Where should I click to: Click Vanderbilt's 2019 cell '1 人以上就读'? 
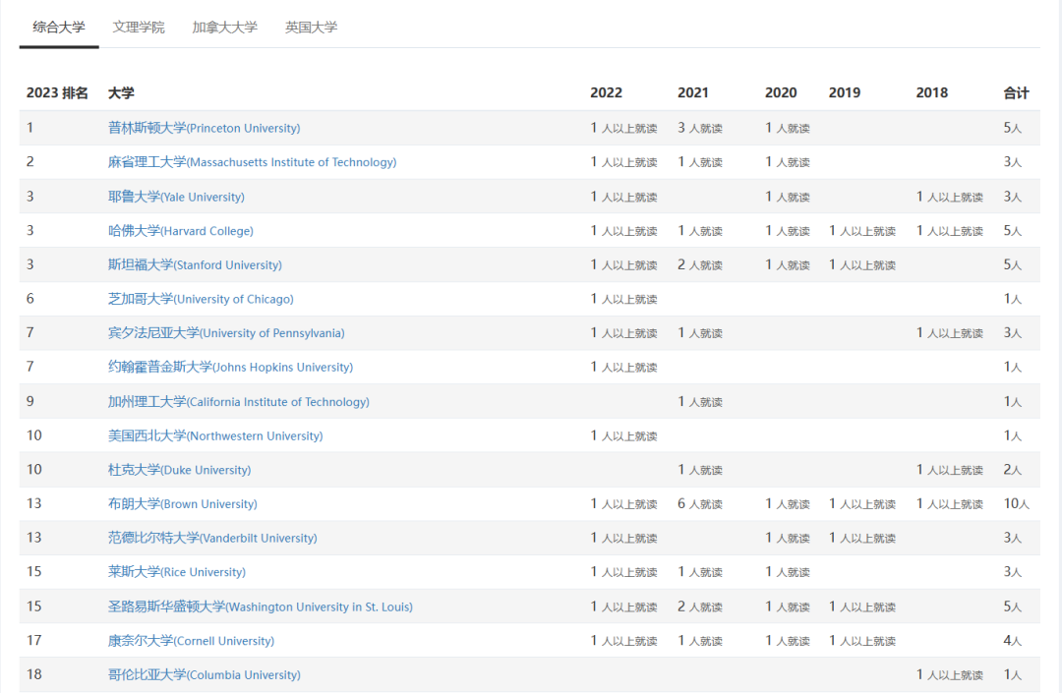[862, 538]
